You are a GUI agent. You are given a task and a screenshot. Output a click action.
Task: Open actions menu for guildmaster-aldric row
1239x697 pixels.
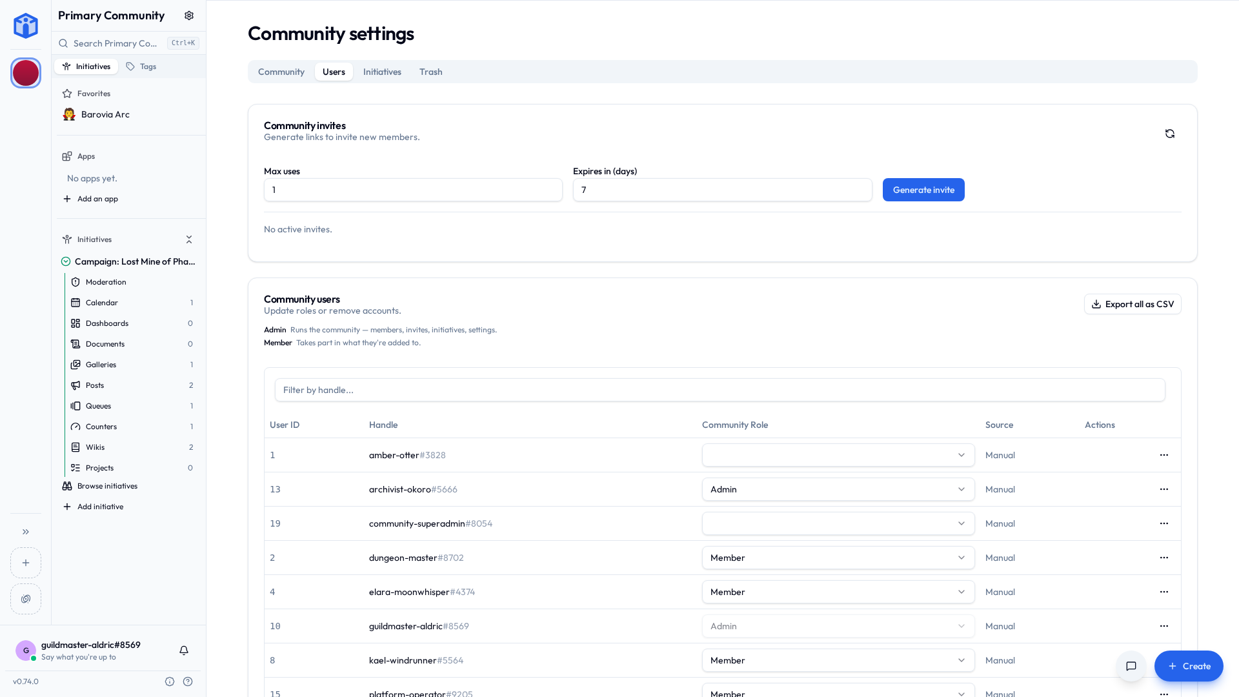pyautogui.click(x=1164, y=626)
